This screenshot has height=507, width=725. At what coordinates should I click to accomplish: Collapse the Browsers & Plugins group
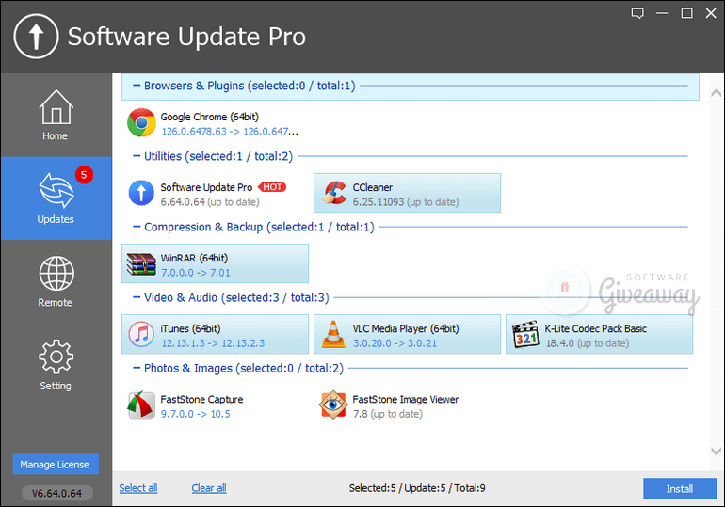[x=137, y=86]
